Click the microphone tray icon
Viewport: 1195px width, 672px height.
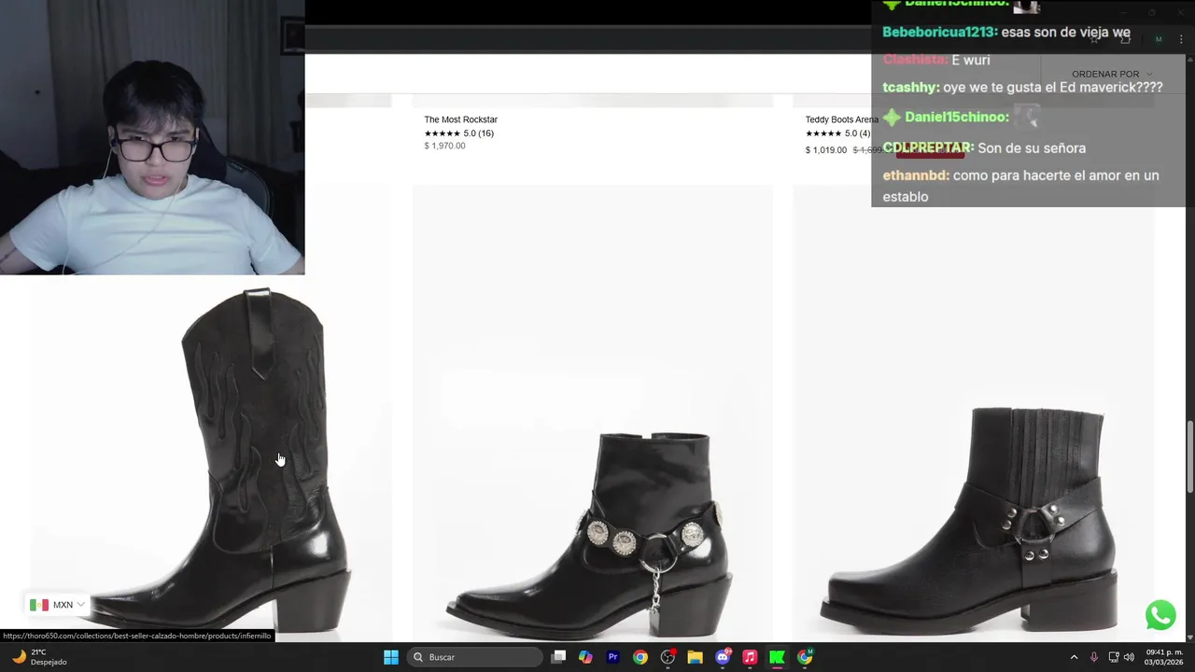pyautogui.click(x=1093, y=657)
